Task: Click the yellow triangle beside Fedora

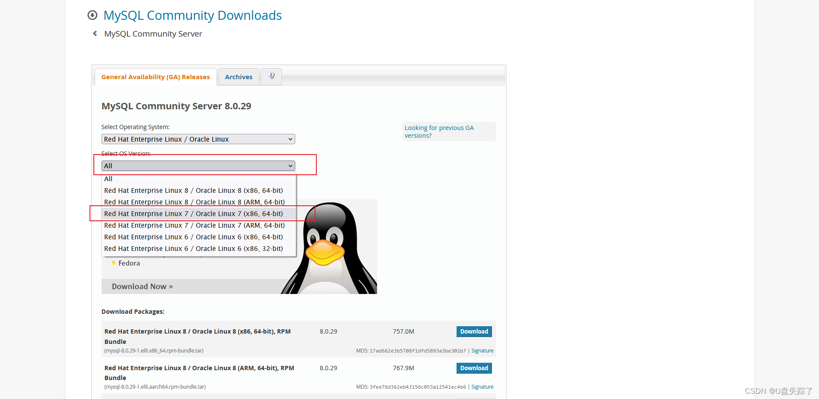Action: pos(114,263)
